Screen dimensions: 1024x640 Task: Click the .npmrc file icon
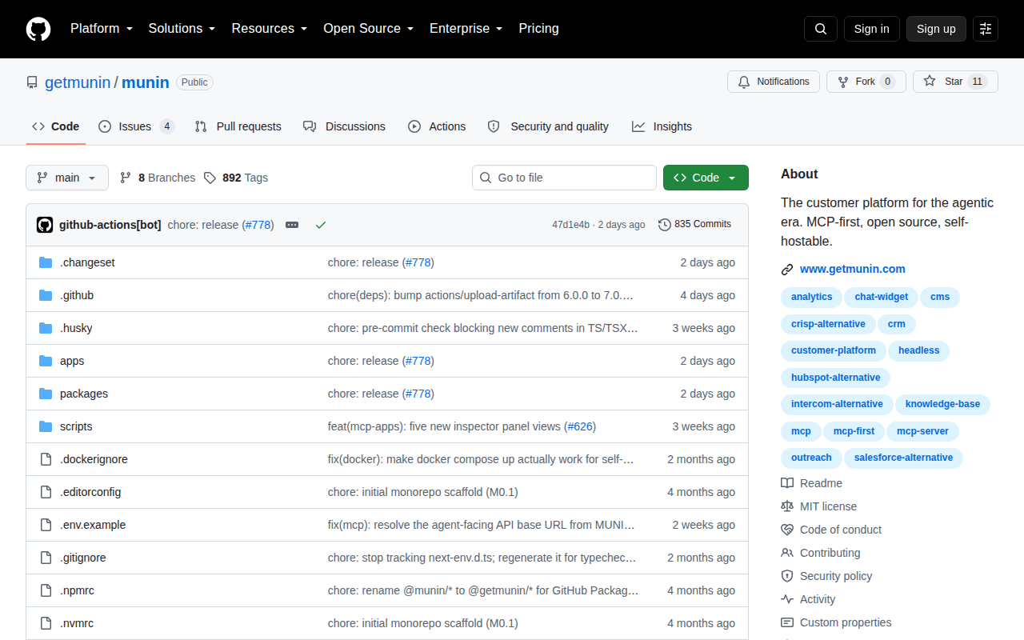pos(46,590)
